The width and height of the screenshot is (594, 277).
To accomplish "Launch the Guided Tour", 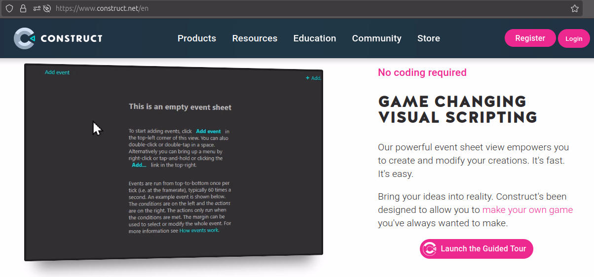I will point(477,249).
